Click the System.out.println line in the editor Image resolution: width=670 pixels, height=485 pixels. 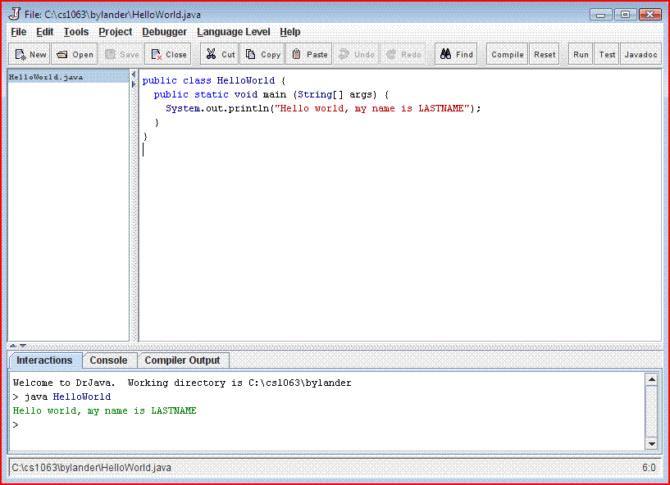(323, 108)
